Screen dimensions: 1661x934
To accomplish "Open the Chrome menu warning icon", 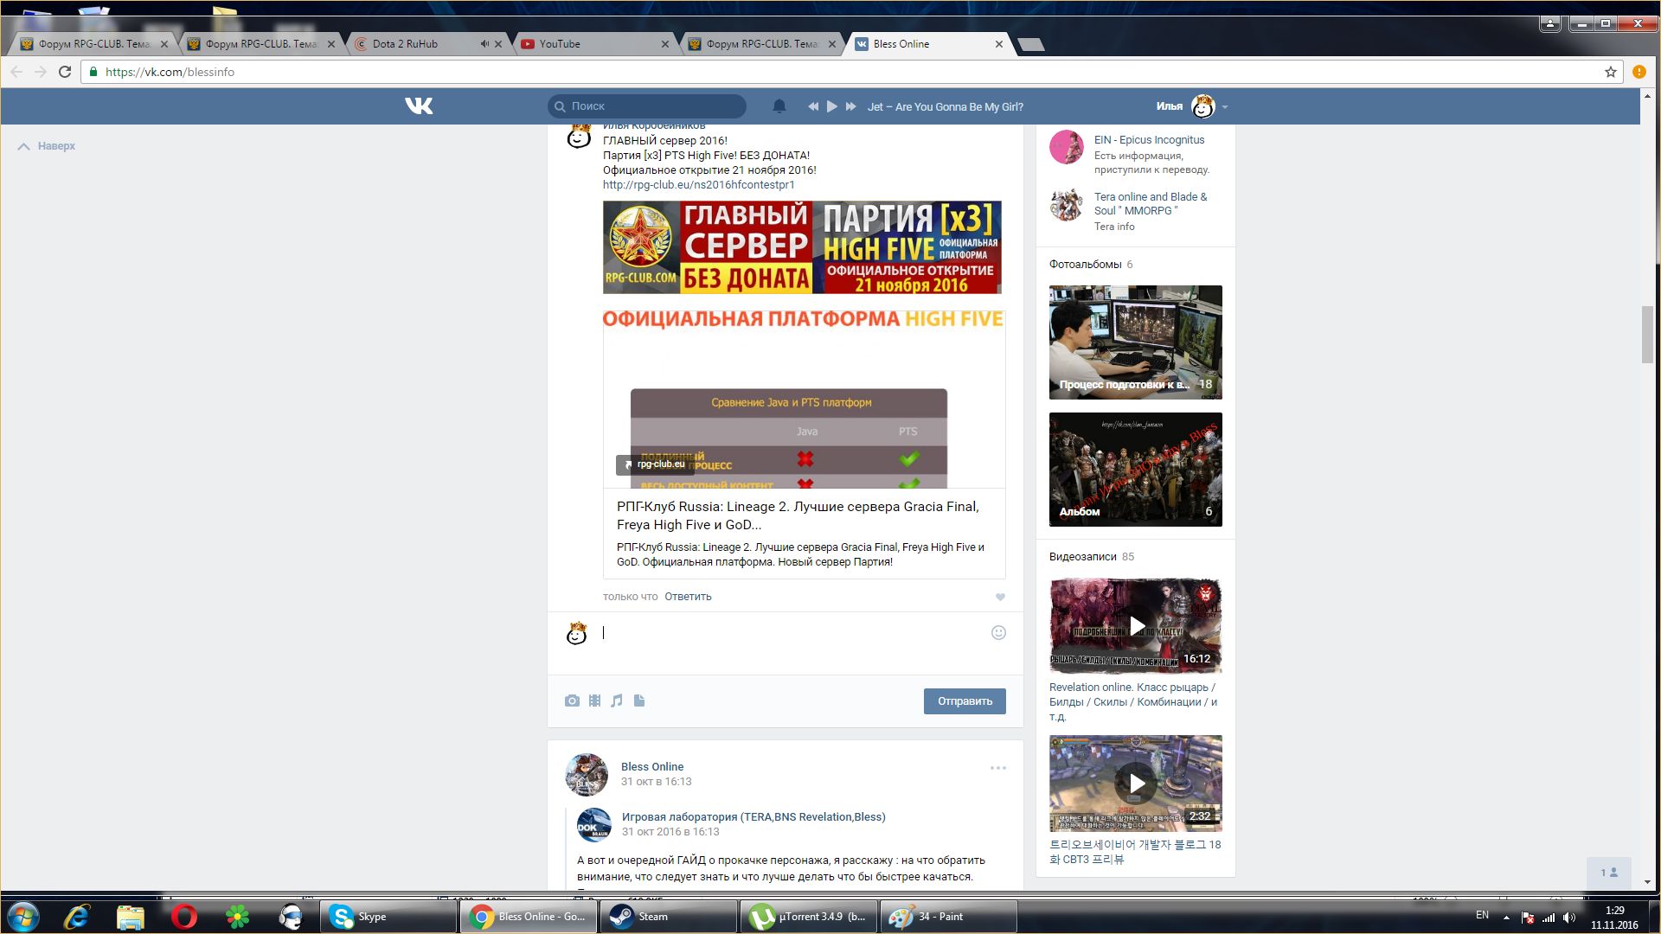I will tap(1639, 72).
